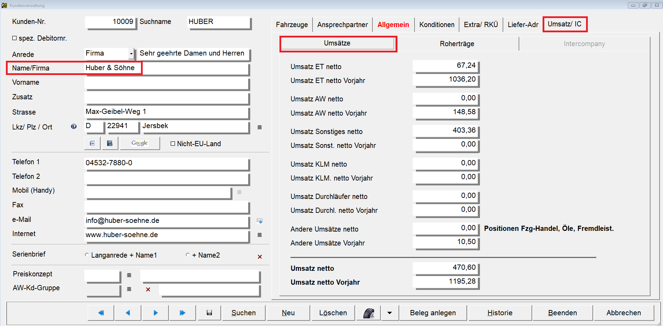The height and width of the screenshot is (326, 663).
Task: Restore the Kundenverwaltung window
Action: pyautogui.click(x=645, y=5)
